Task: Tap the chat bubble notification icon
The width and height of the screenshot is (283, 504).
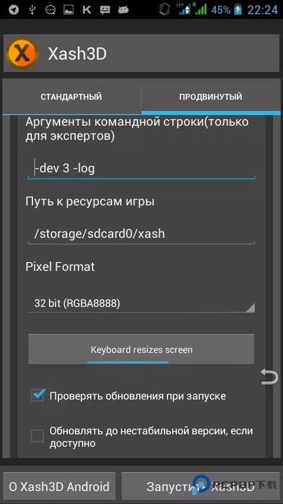Action: 51,10
